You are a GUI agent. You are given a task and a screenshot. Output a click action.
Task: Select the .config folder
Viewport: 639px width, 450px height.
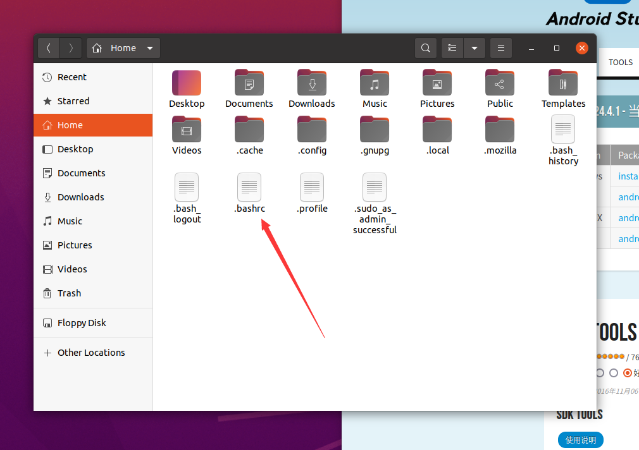pos(312,130)
